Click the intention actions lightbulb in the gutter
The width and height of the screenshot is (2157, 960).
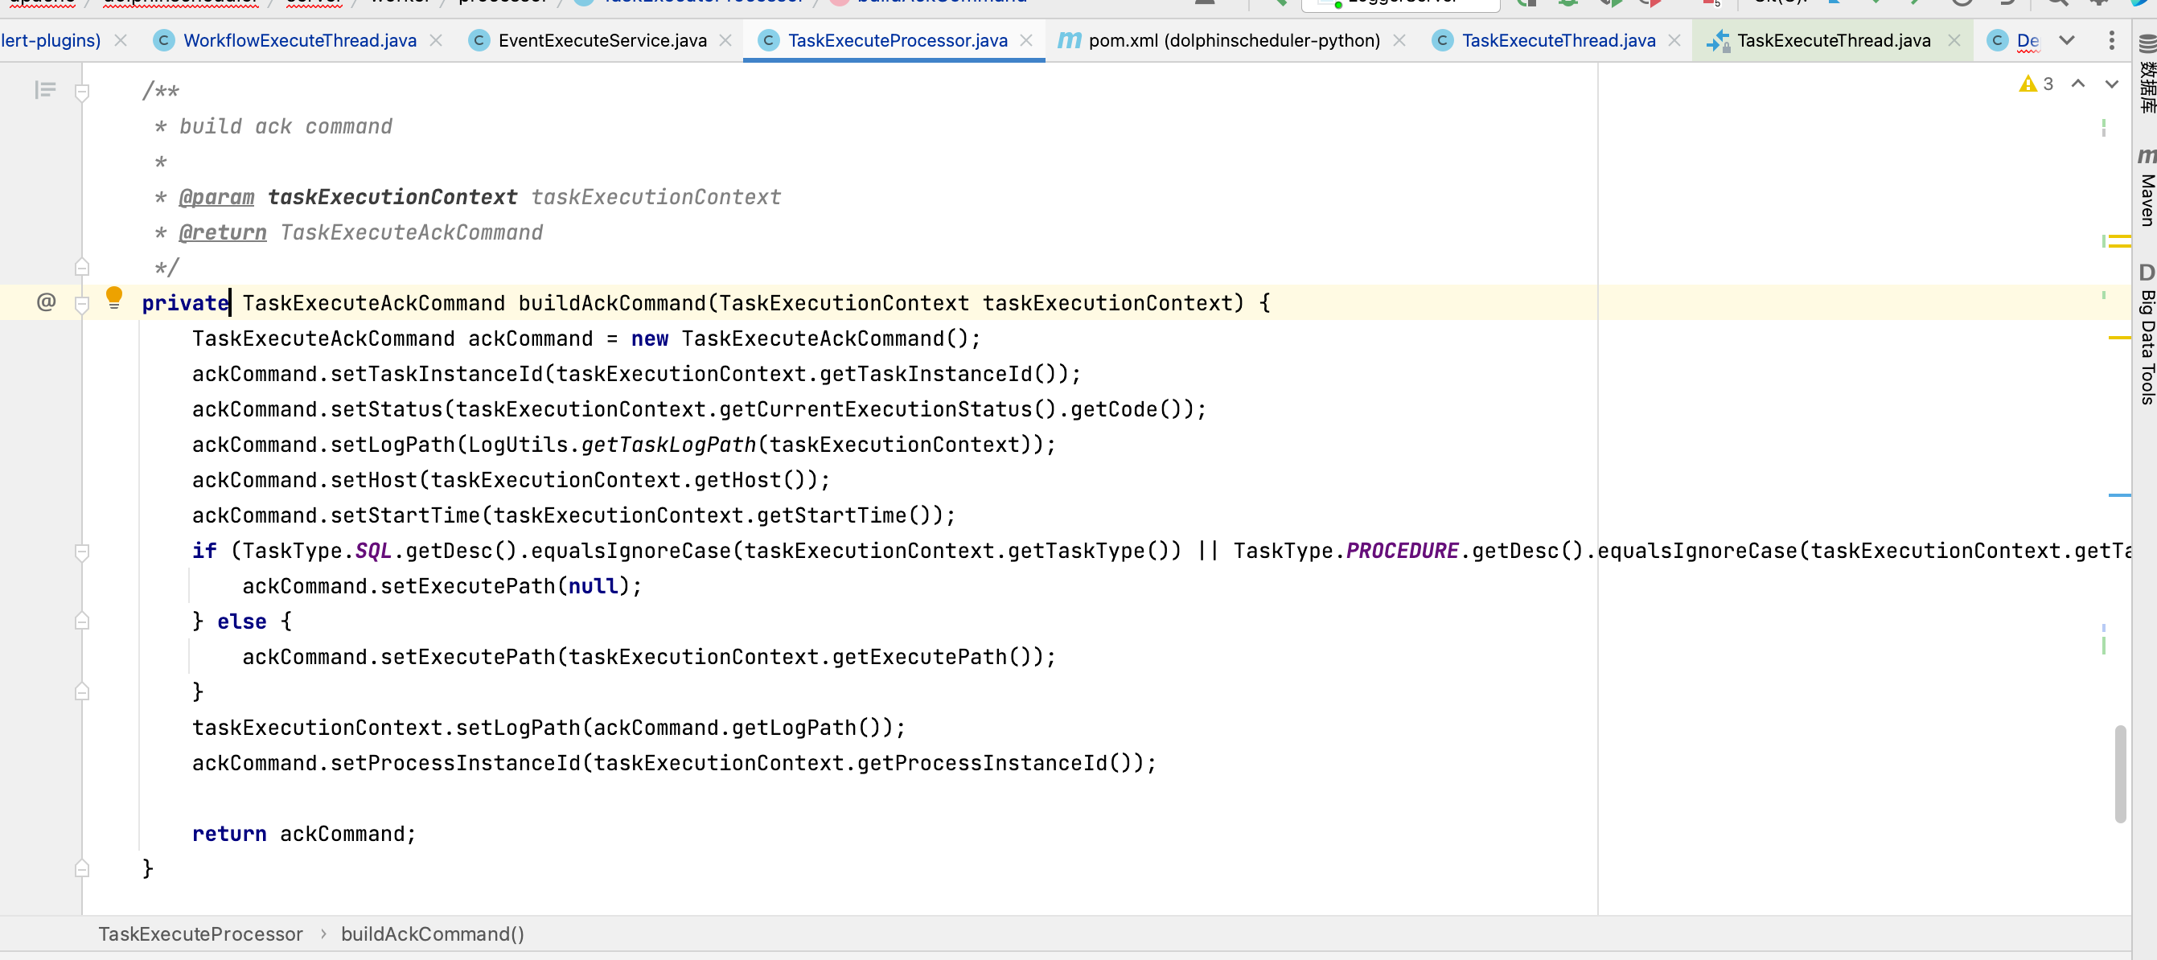pos(115,297)
